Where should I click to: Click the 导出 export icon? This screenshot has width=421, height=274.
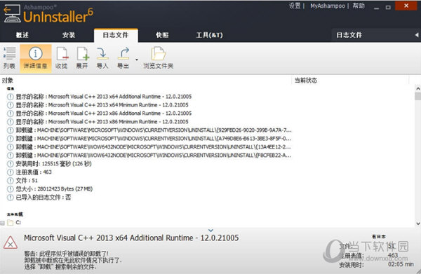pyautogui.click(x=123, y=57)
